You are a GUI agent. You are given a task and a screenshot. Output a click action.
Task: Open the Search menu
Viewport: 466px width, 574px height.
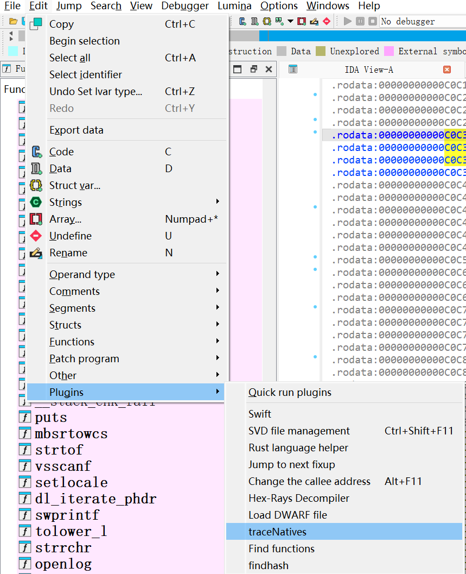click(106, 6)
